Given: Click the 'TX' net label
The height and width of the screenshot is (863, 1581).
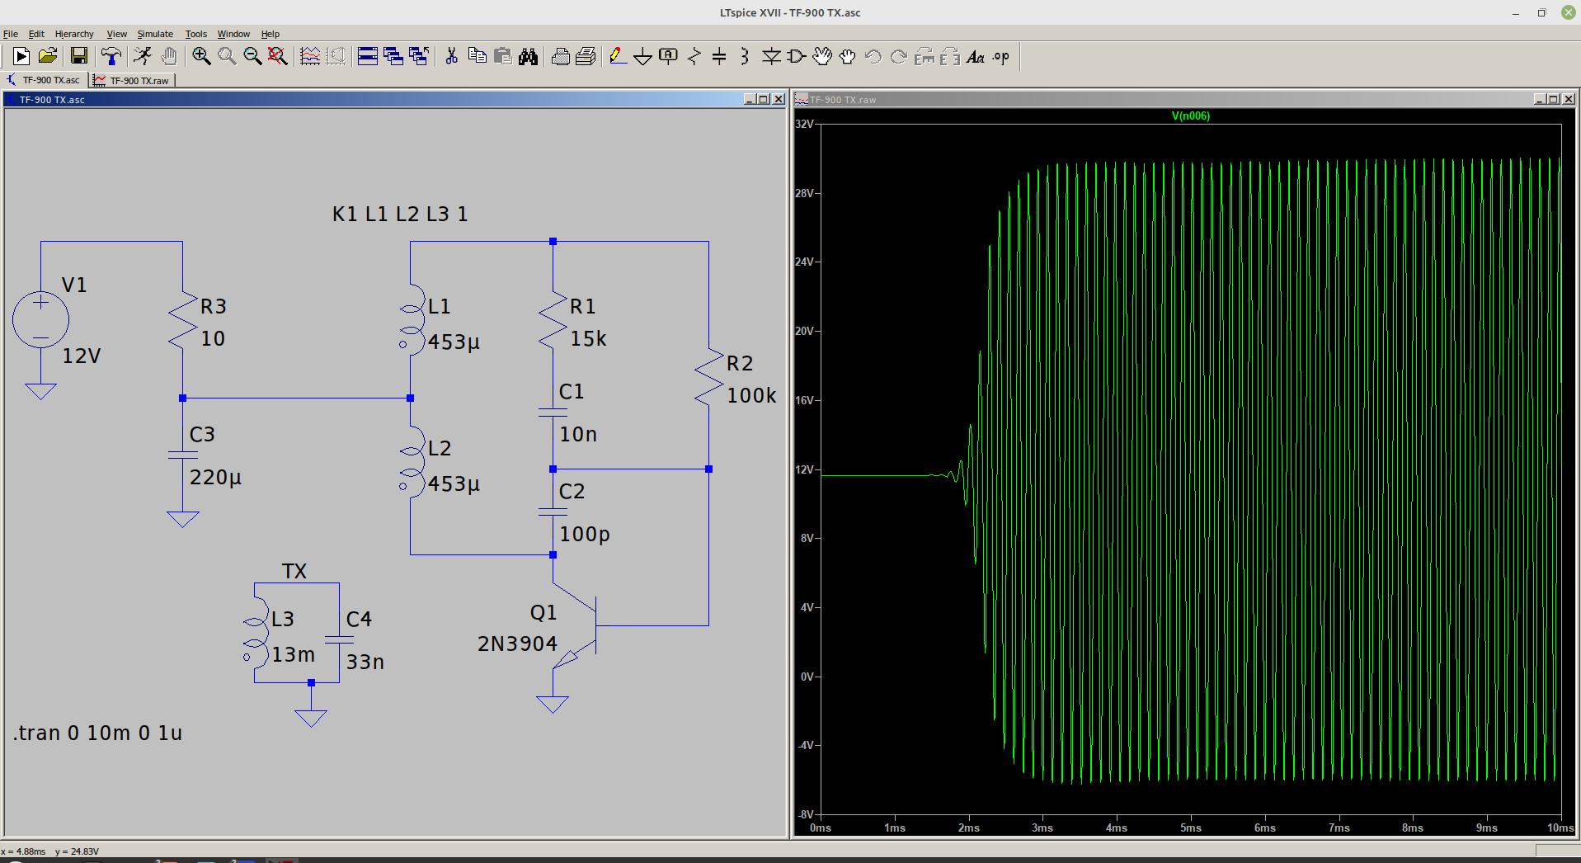Looking at the screenshot, I should tap(294, 571).
